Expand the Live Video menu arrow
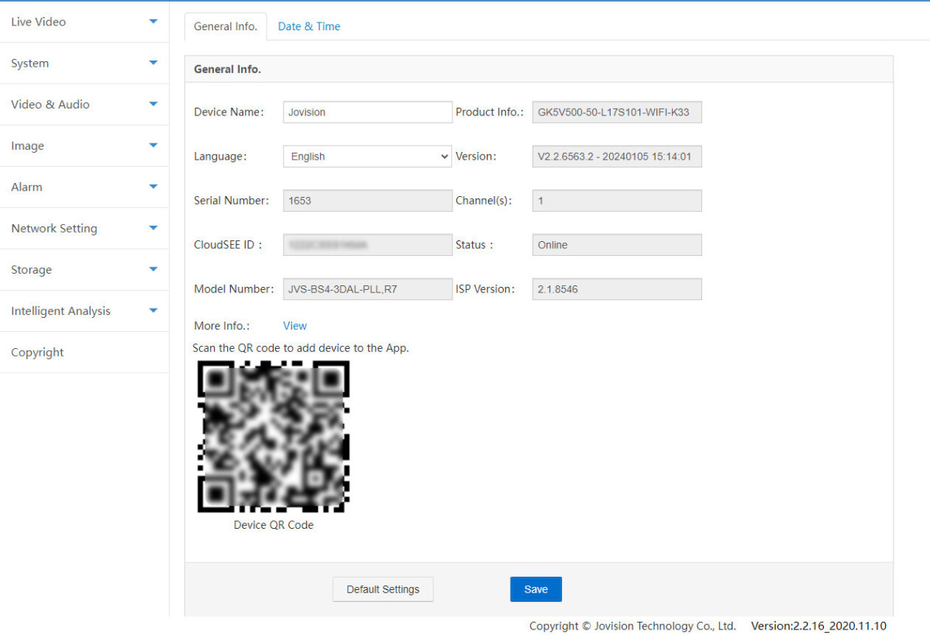 point(153,22)
